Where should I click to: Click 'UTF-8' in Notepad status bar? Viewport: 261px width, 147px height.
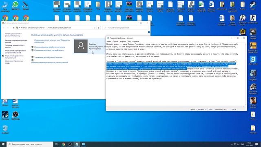tap(234, 109)
